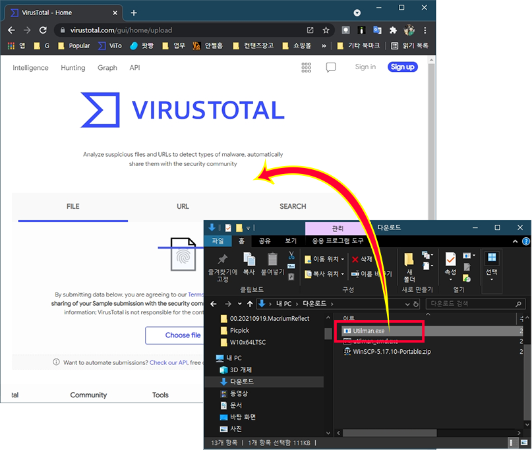Click the Apps bookmark shortcut

tap(16, 45)
